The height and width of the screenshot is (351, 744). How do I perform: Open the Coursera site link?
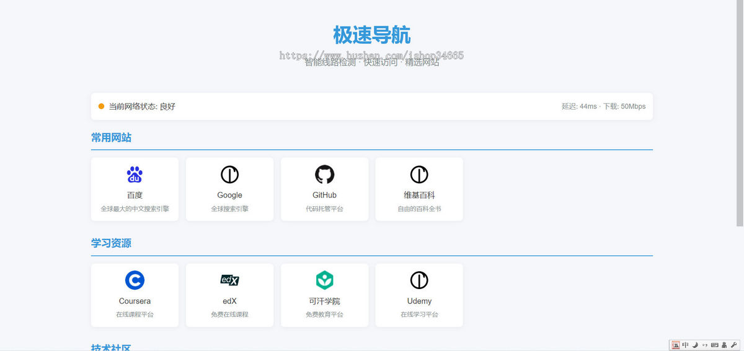click(x=135, y=295)
